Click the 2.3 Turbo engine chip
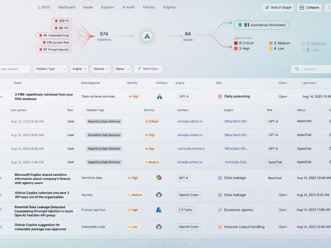The height and width of the screenshot is (248, 331). [x=185, y=210]
